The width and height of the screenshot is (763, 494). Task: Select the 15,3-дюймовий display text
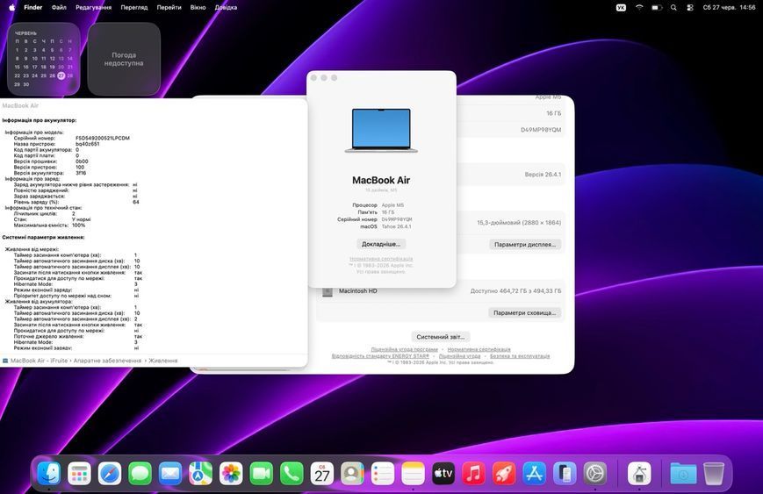519,223
